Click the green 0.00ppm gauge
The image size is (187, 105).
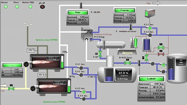click(x=136, y=43)
